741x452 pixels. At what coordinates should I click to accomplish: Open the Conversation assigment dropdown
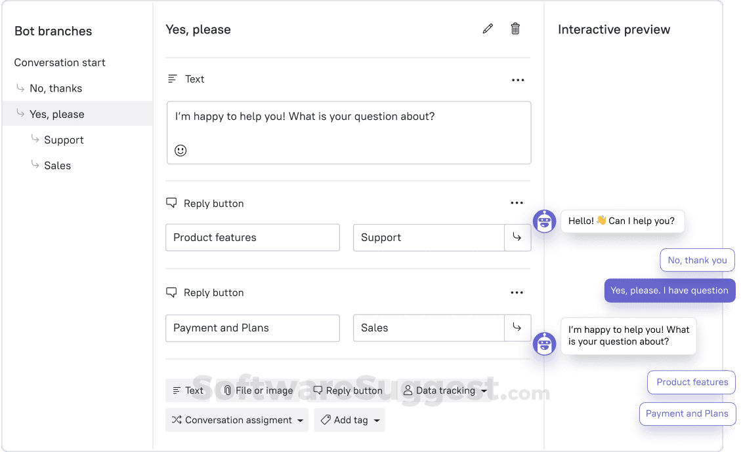(239, 420)
